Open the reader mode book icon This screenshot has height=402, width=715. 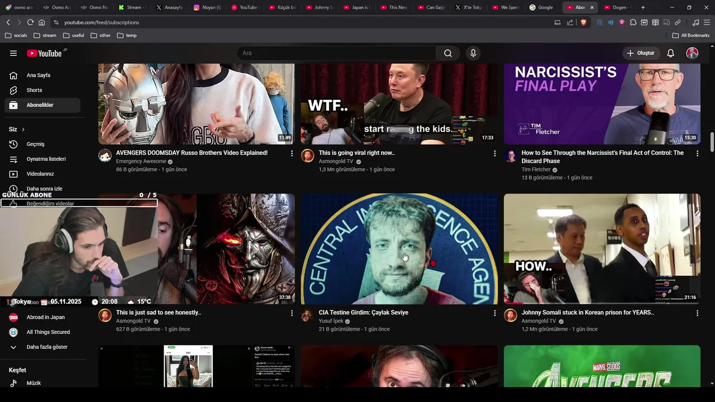[x=655, y=22]
